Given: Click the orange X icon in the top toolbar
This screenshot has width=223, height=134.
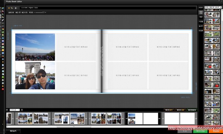Looking at the screenshot, I should pyautogui.click(x=9, y=8).
